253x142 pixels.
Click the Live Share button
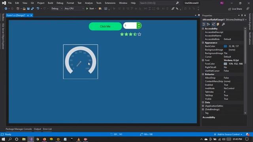(x=235, y=9)
